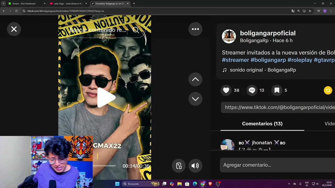Select the Encuentra 'boliganga rp' TikTok tab

(x=110, y=4)
